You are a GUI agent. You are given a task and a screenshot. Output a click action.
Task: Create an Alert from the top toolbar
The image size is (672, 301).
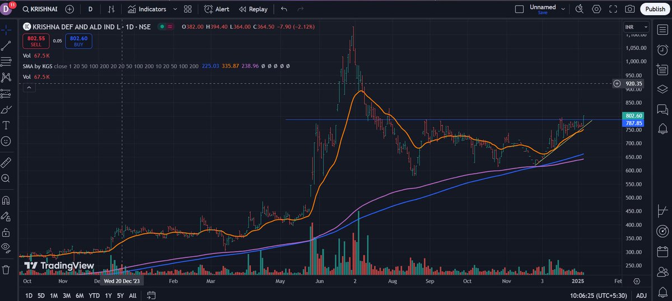pyautogui.click(x=217, y=9)
